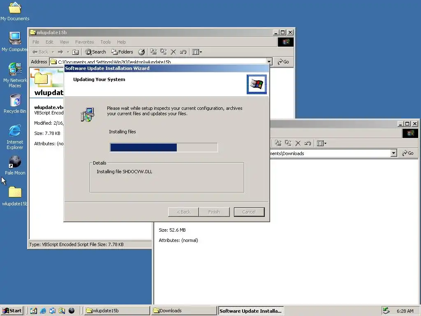The height and width of the screenshot is (316, 421).
Task: Launch Pale Moon from quick launch
Action: 72,311
